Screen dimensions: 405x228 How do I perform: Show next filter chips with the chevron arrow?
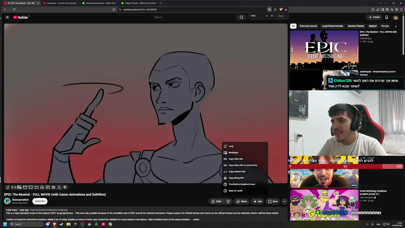point(396,26)
